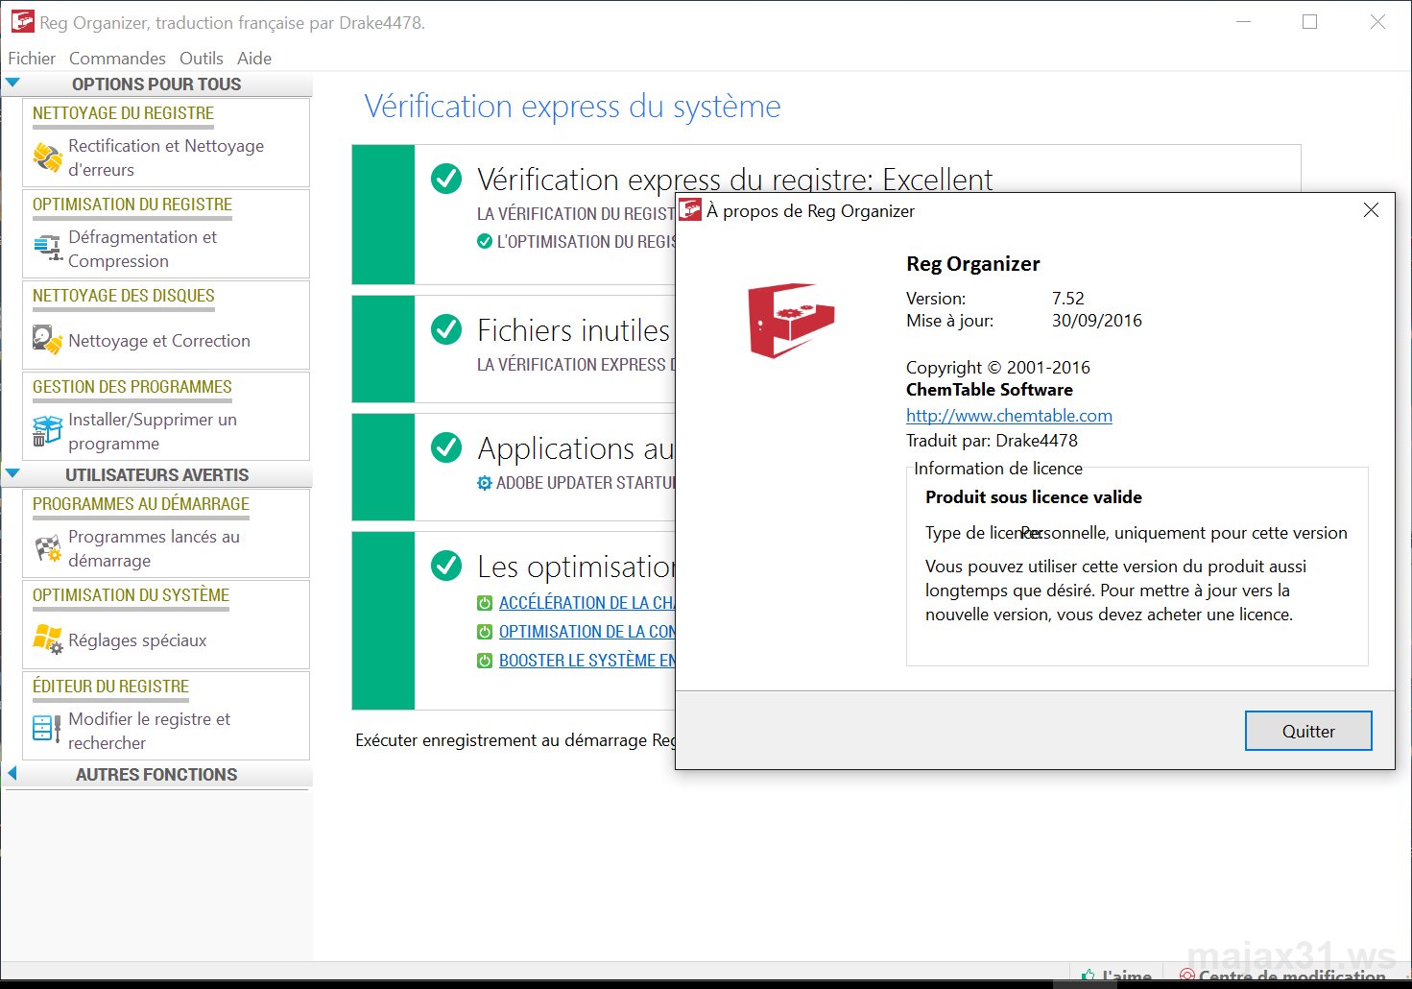Viewport: 1412px width, 989px height.
Task: Click the registry cleaning broom icon
Action: pyautogui.click(x=47, y=157)
